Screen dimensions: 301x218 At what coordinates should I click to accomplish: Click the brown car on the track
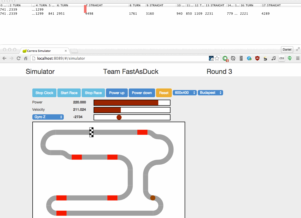point(153,198)
